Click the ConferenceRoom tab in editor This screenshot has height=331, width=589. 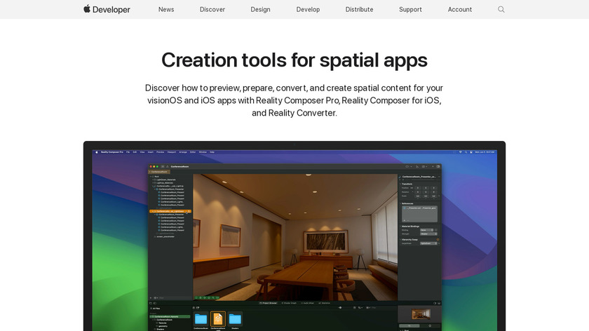[159, 171]
